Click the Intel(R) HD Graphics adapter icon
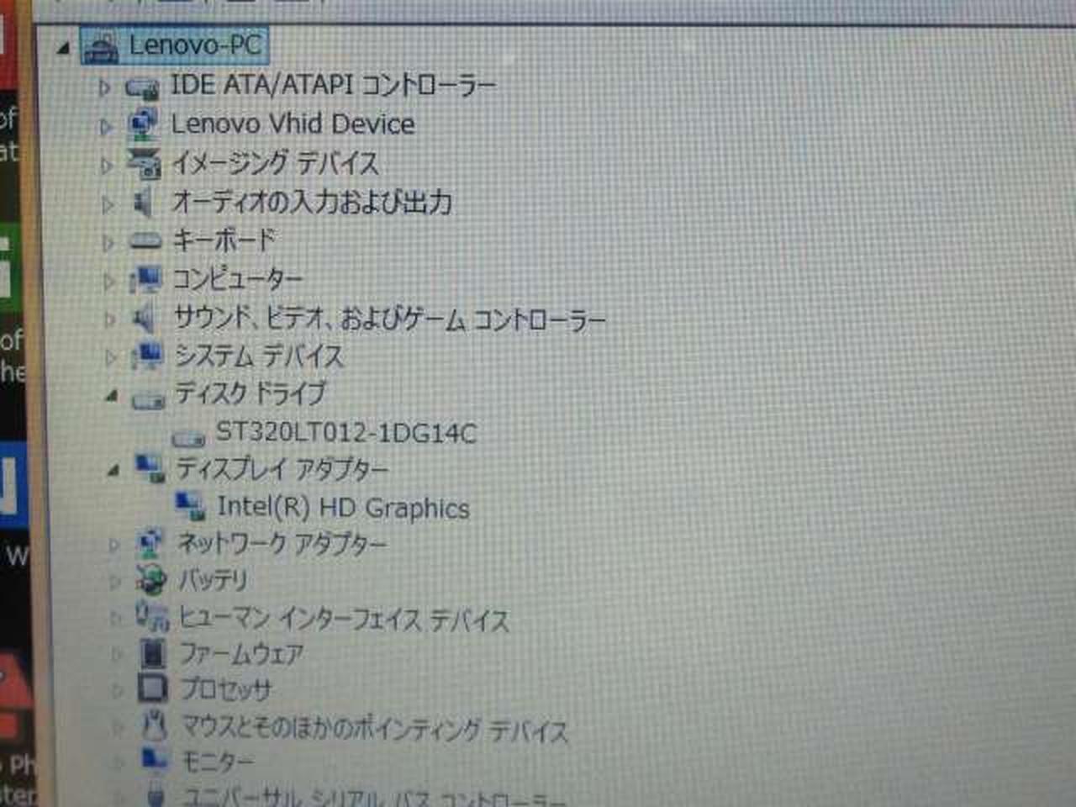Viewport: 1076px width, 807px height. tap(190, 507)
